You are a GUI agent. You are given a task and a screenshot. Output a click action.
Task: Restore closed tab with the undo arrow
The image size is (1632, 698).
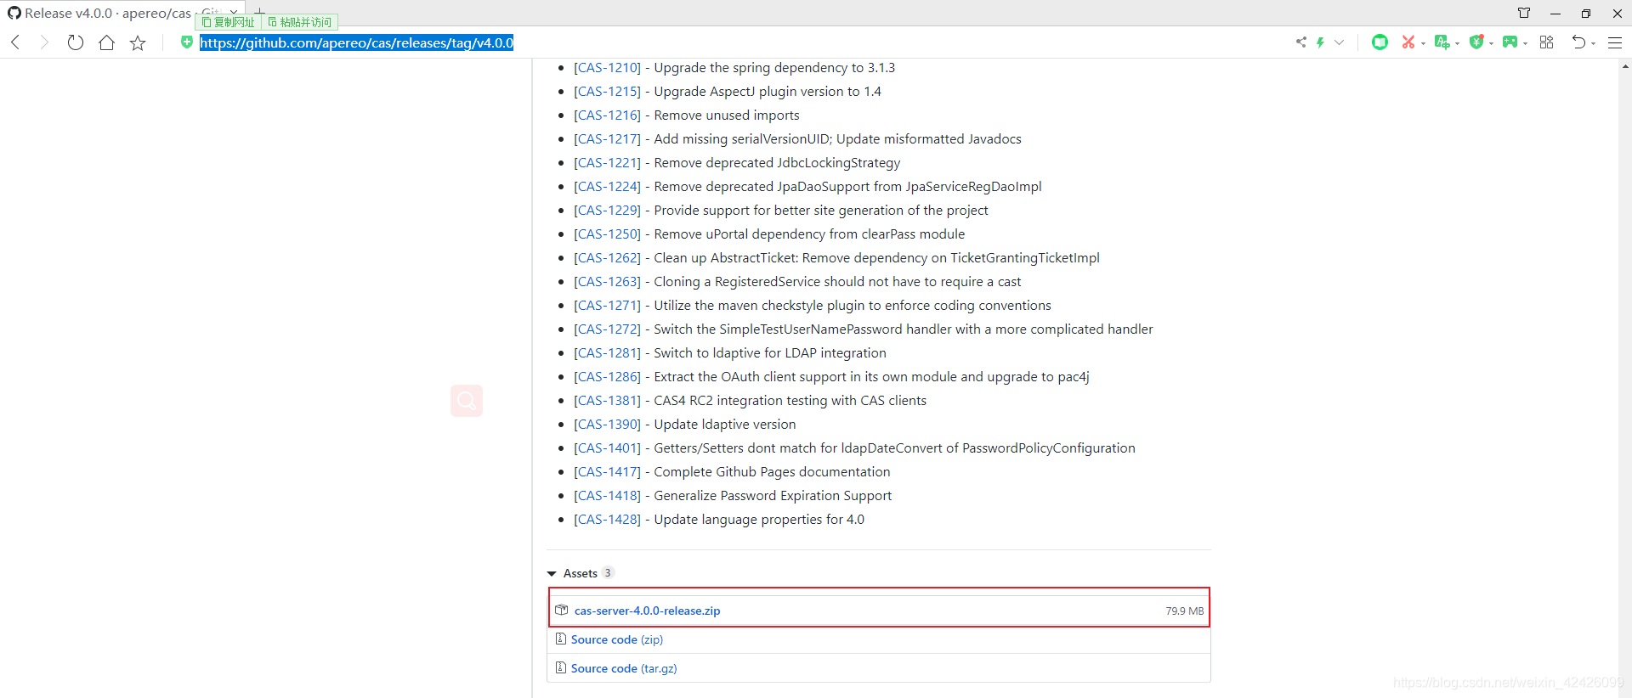(1578, 42)
